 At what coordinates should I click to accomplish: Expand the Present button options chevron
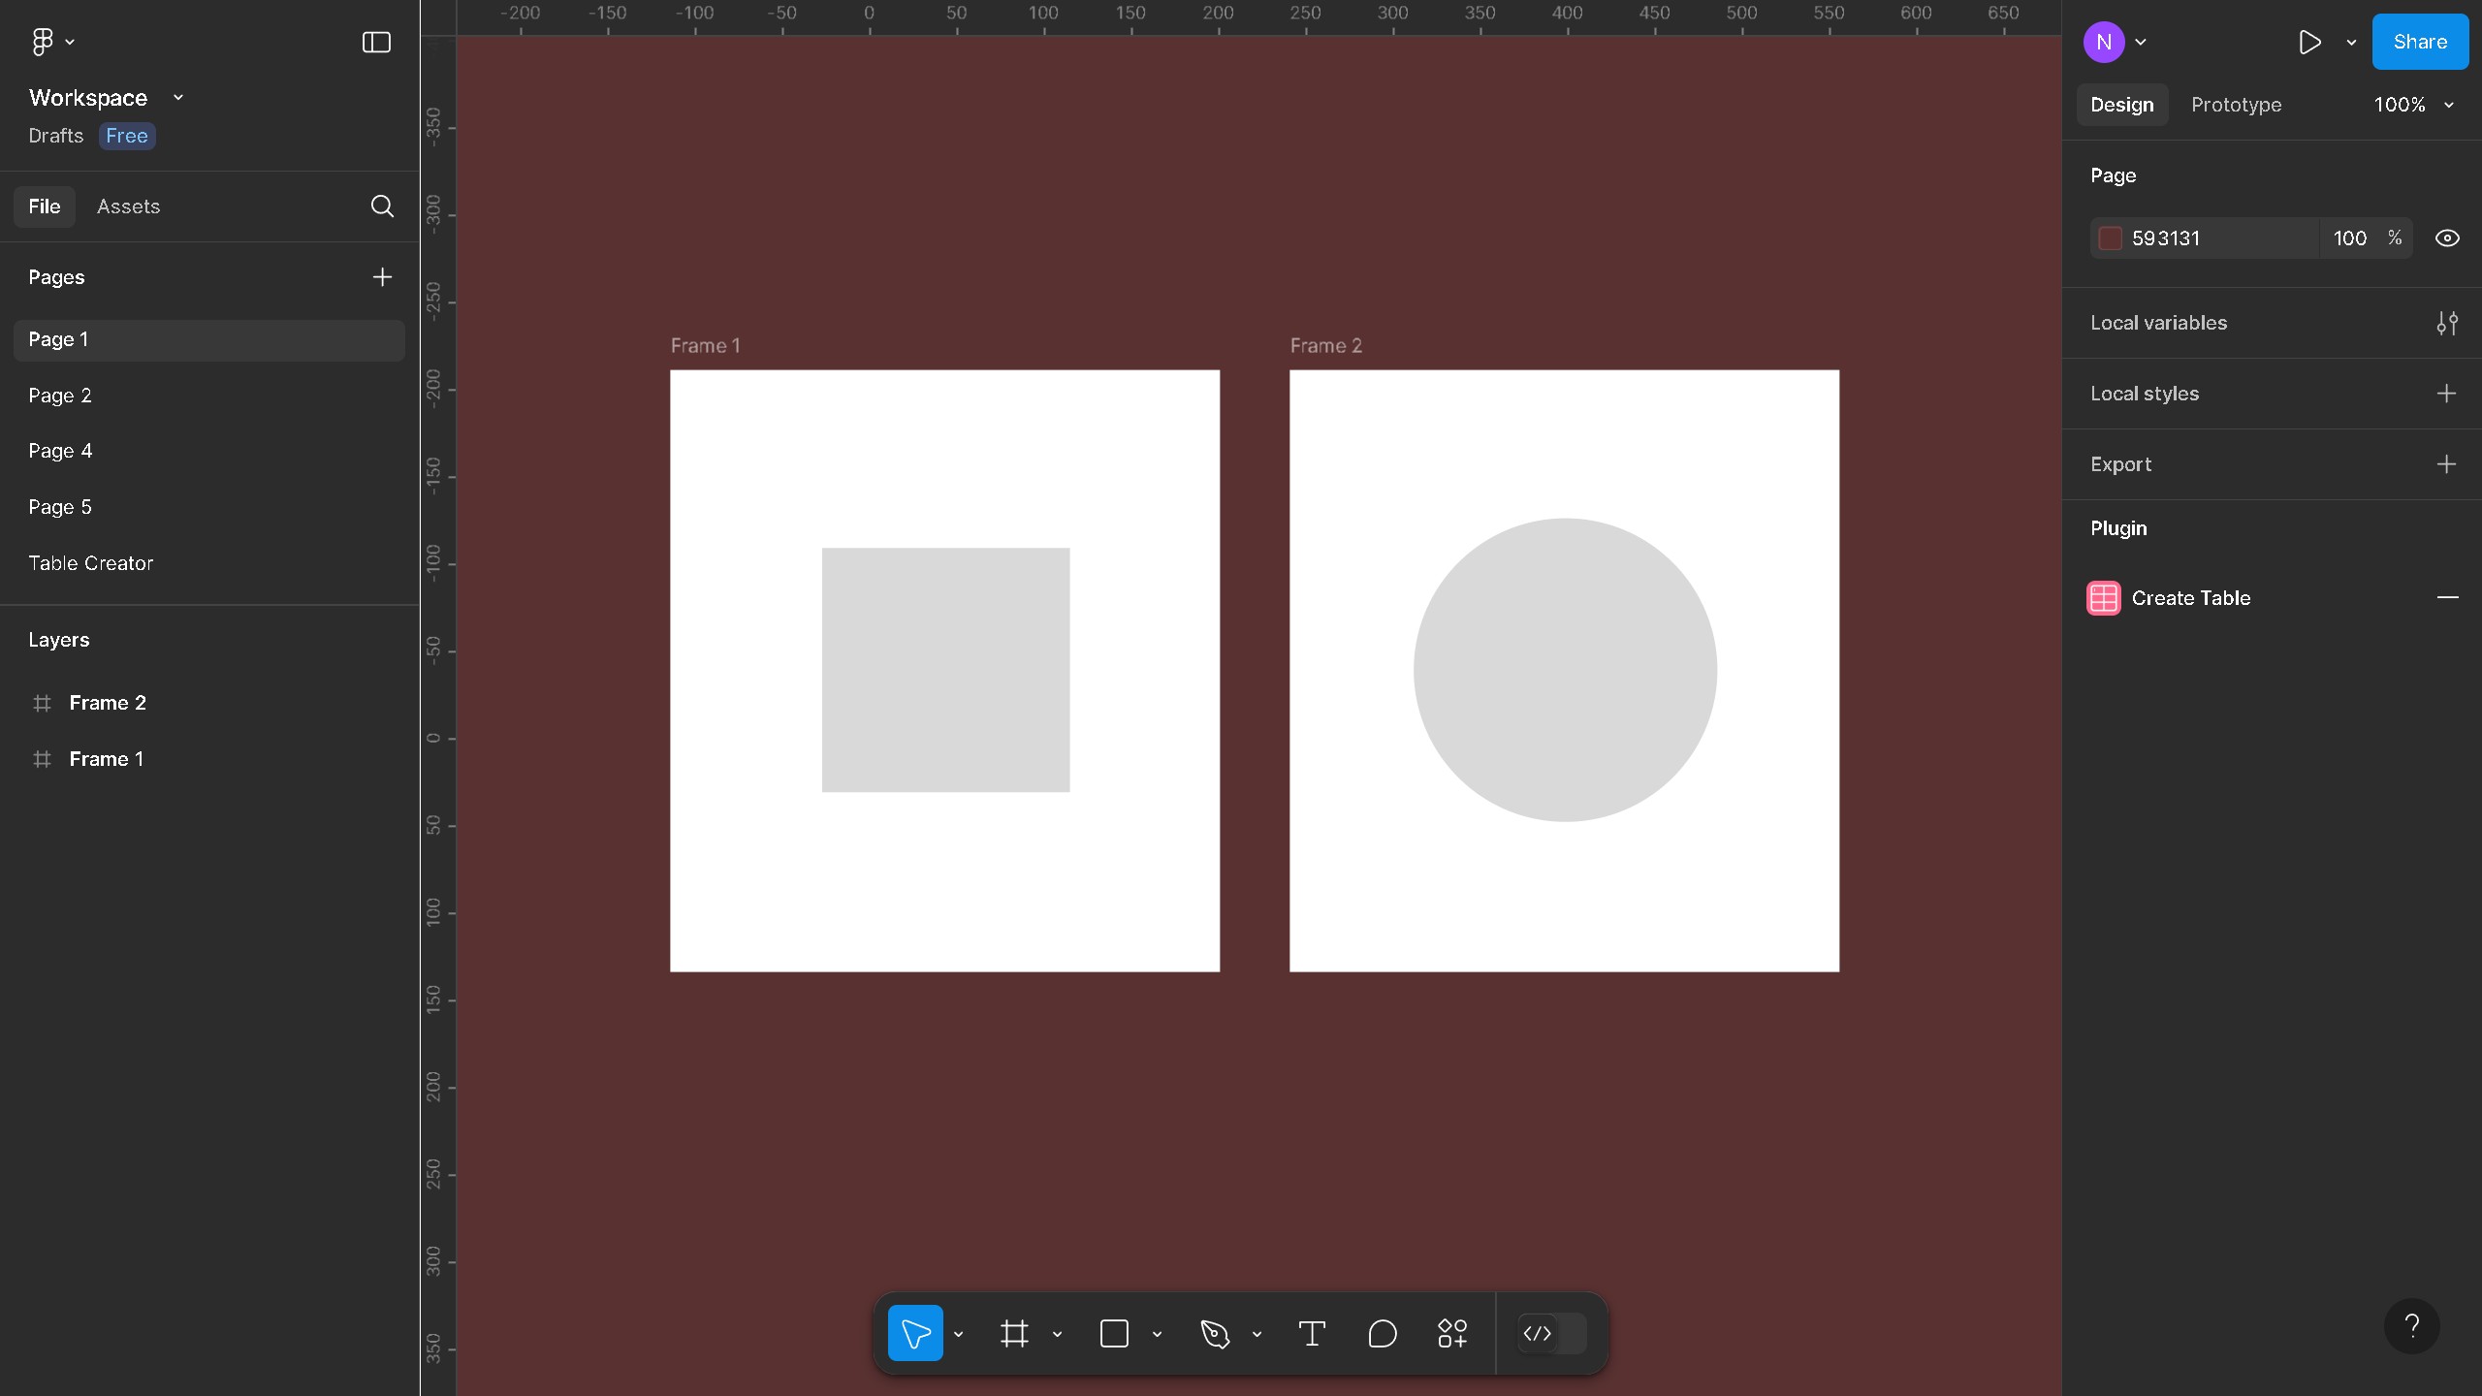point(2350,42)
